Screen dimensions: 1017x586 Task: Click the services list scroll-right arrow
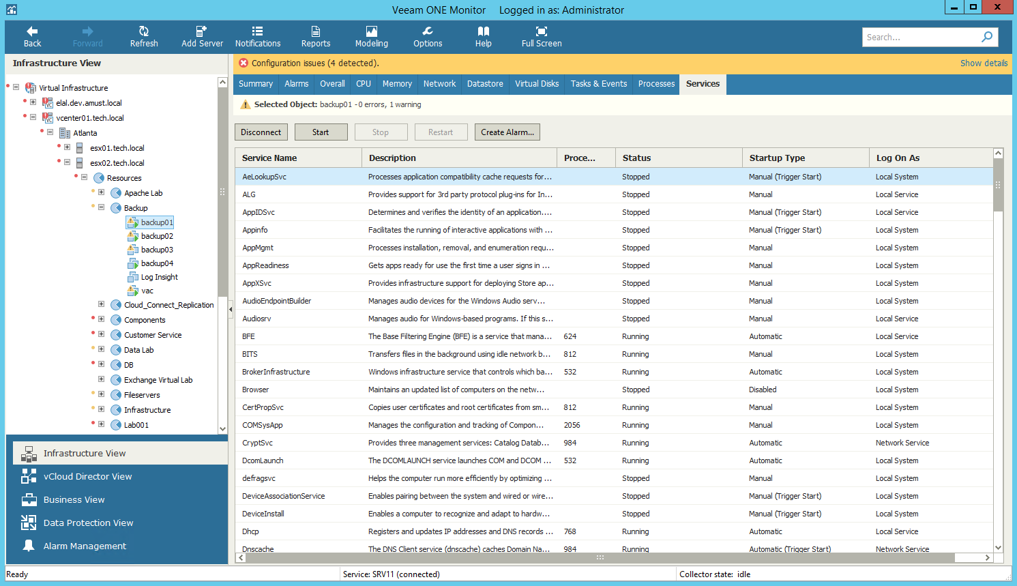click(x=987, y=557)
